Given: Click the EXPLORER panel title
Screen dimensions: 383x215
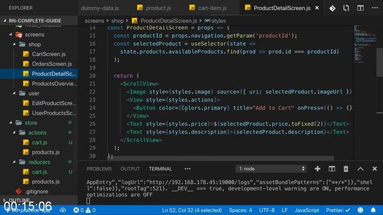Looking at the screenshot, I should click(20, 8).
